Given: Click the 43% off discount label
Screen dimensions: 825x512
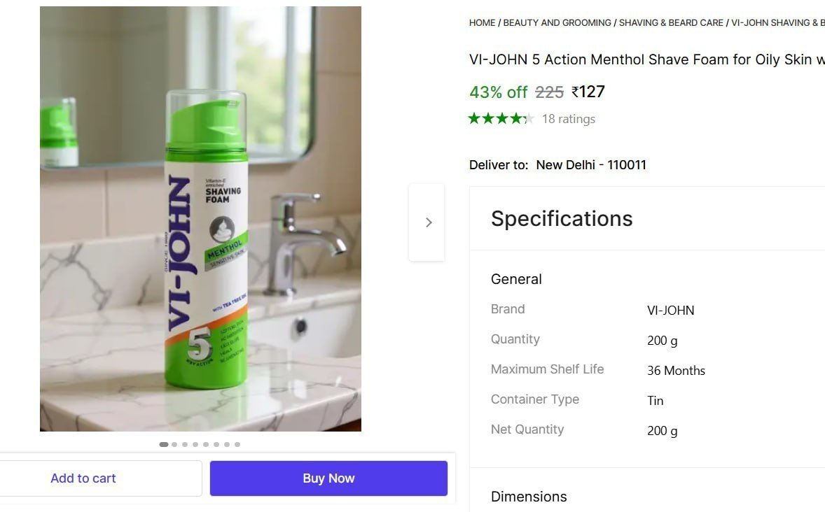Looking at the screenshot, I should click(498, 92).
